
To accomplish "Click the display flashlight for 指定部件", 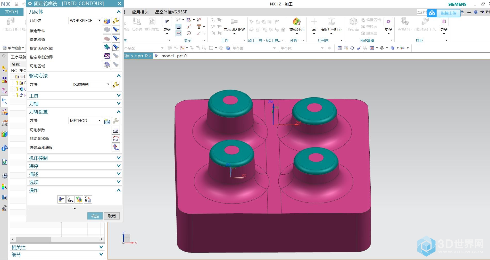I will click(x=116, y=30).
